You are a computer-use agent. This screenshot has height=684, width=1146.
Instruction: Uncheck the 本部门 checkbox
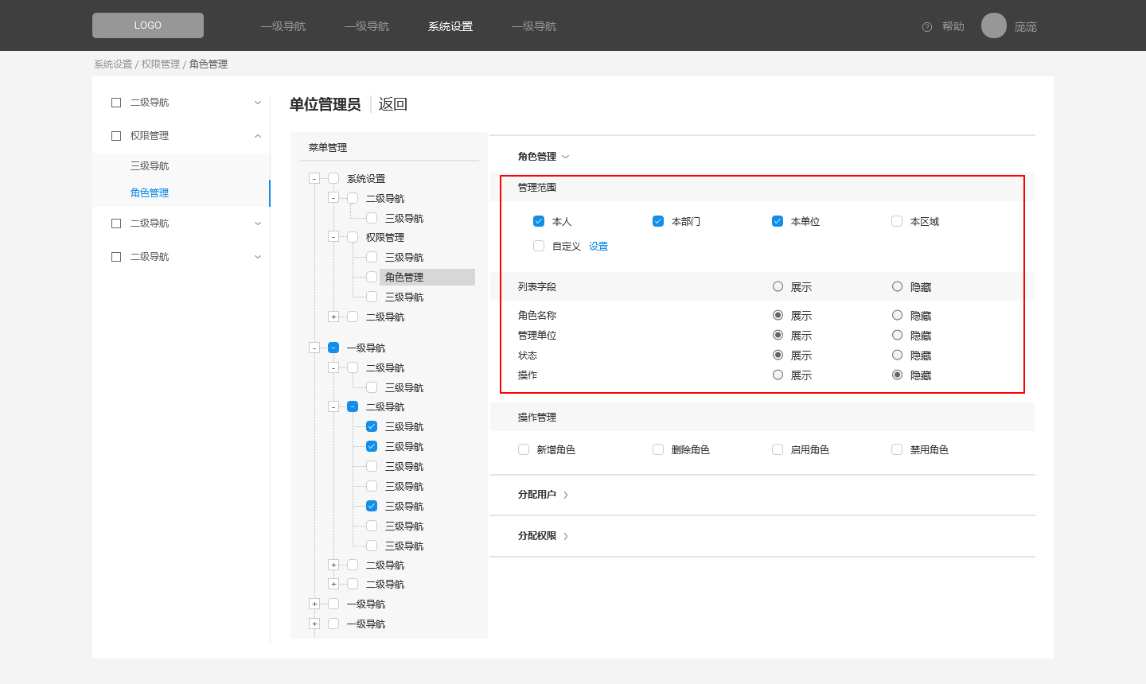point(658,221)
